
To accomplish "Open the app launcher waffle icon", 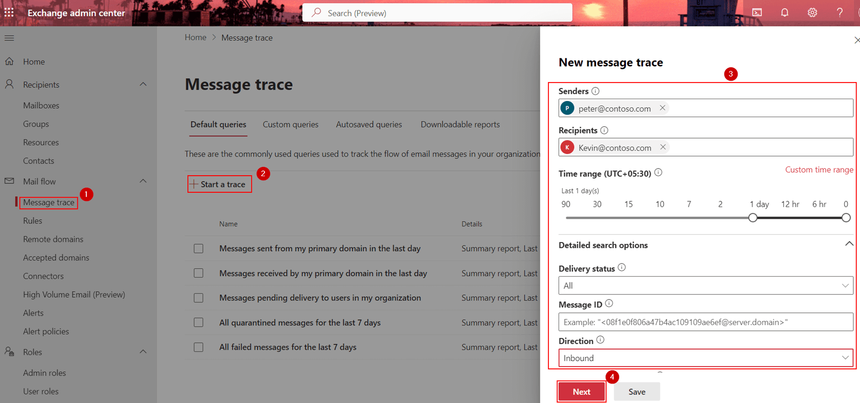I will [x=9, y=12].
